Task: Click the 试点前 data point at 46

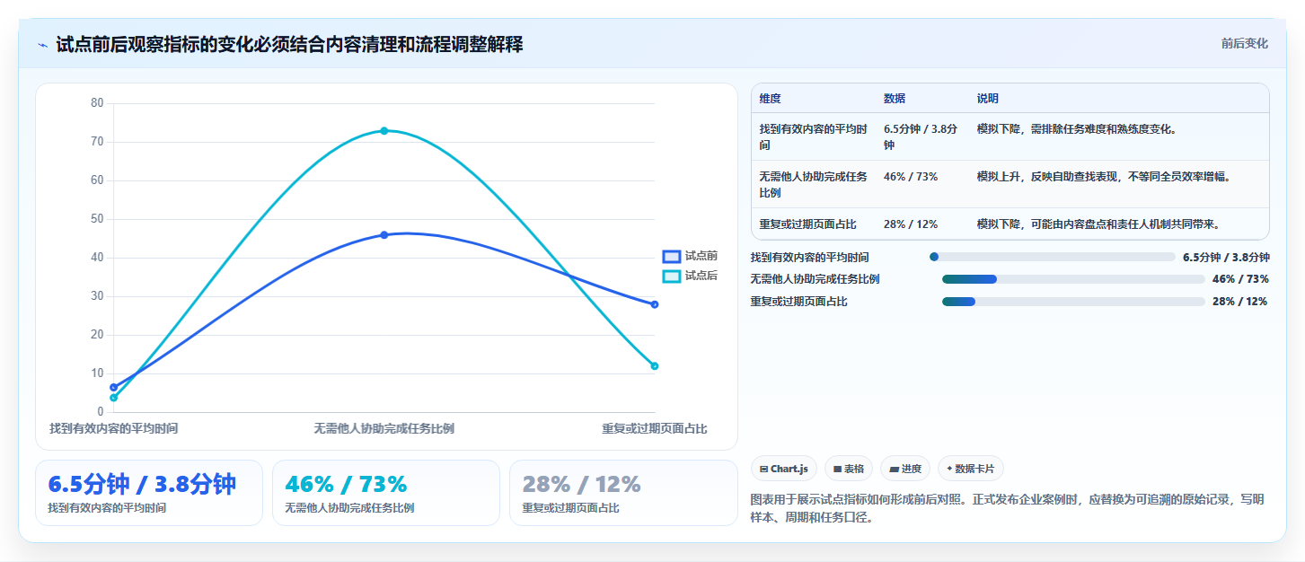Action: coord(384,235)
